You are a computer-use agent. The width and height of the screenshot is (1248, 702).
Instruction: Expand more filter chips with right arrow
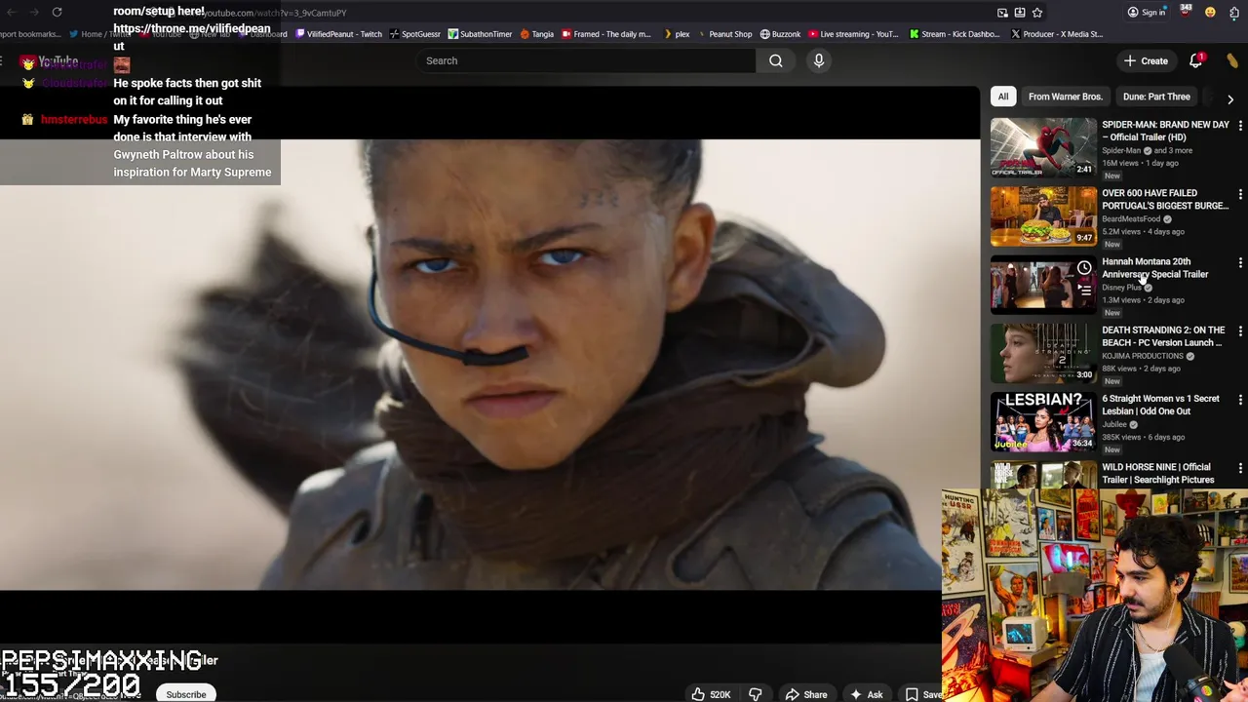pyautogui.click(x=1230, y=98)
